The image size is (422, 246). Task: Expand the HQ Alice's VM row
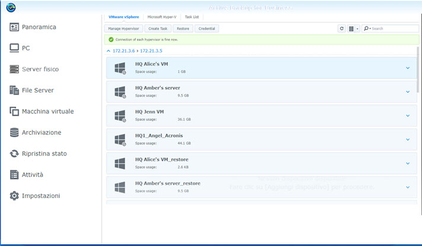point(408,68)
